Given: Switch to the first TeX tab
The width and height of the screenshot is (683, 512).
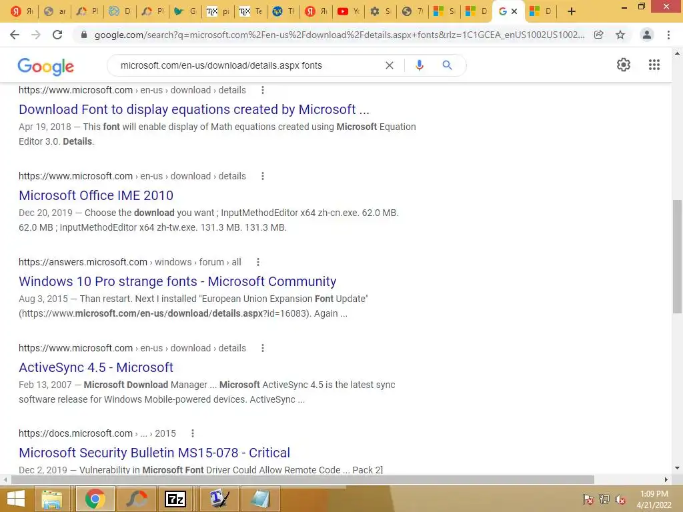Looking at the screenshot, I should [x=218, y=11].
